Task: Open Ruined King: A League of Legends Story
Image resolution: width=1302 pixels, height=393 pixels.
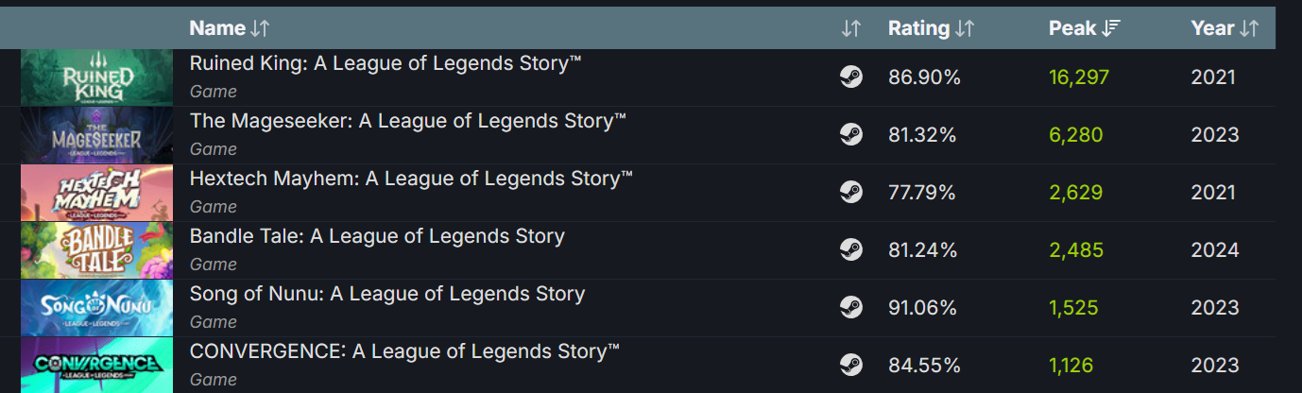Action: tap(385, 63)
